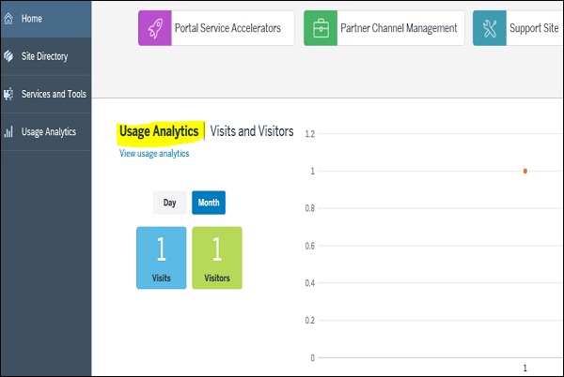Open the Portal Service Accelerators tile
564x377 pixels.
tap(230, 28)
